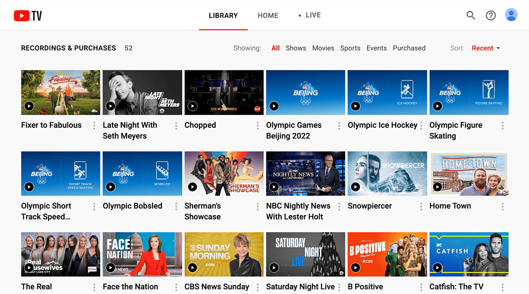
Task: Click the profile avatar icon
Action: coord(511,15)
